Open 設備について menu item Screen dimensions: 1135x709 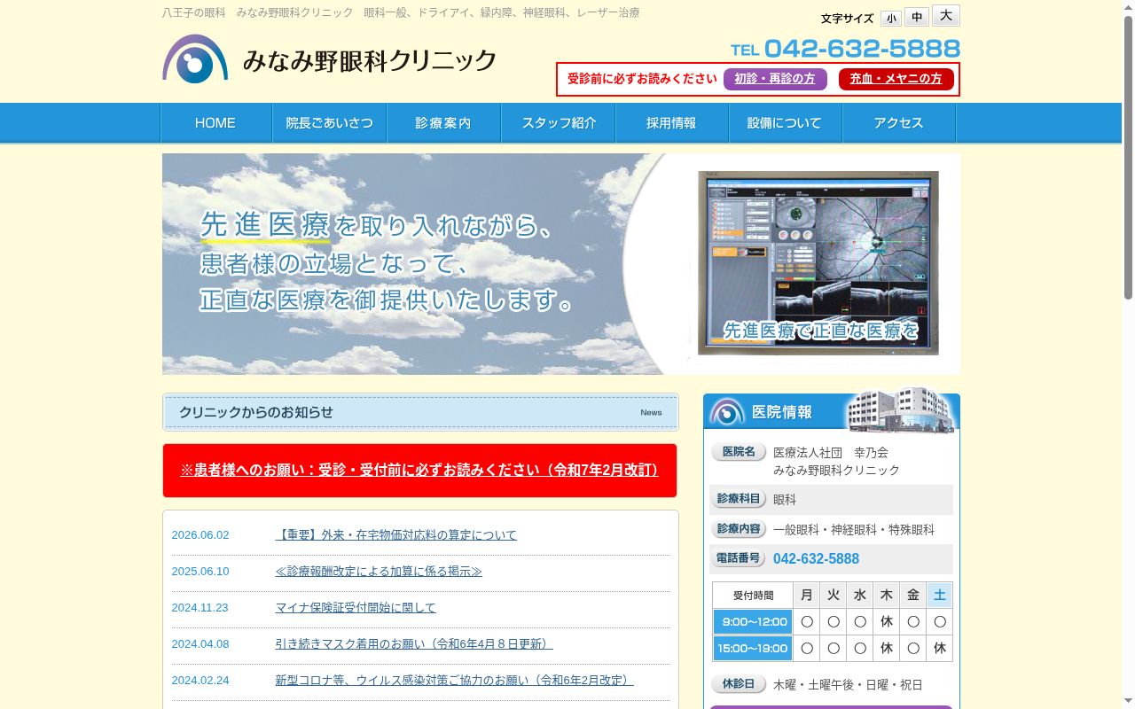coord(785,123)
